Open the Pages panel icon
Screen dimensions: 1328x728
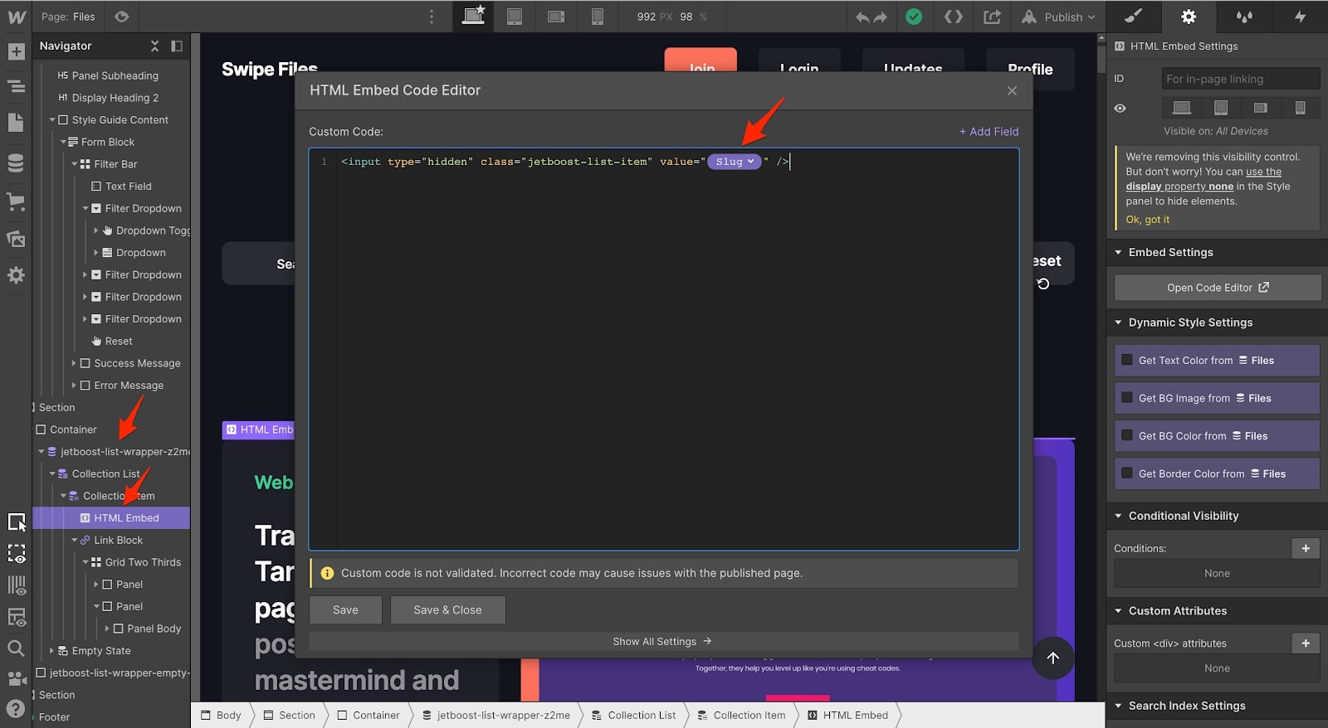(16, 123)
